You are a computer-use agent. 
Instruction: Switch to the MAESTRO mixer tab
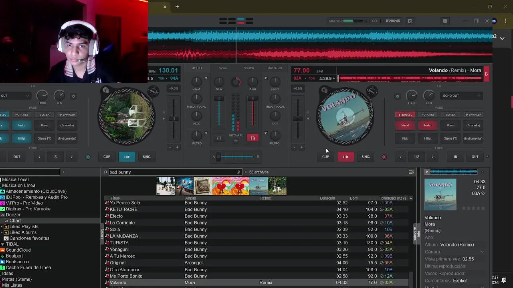(275, 68)
